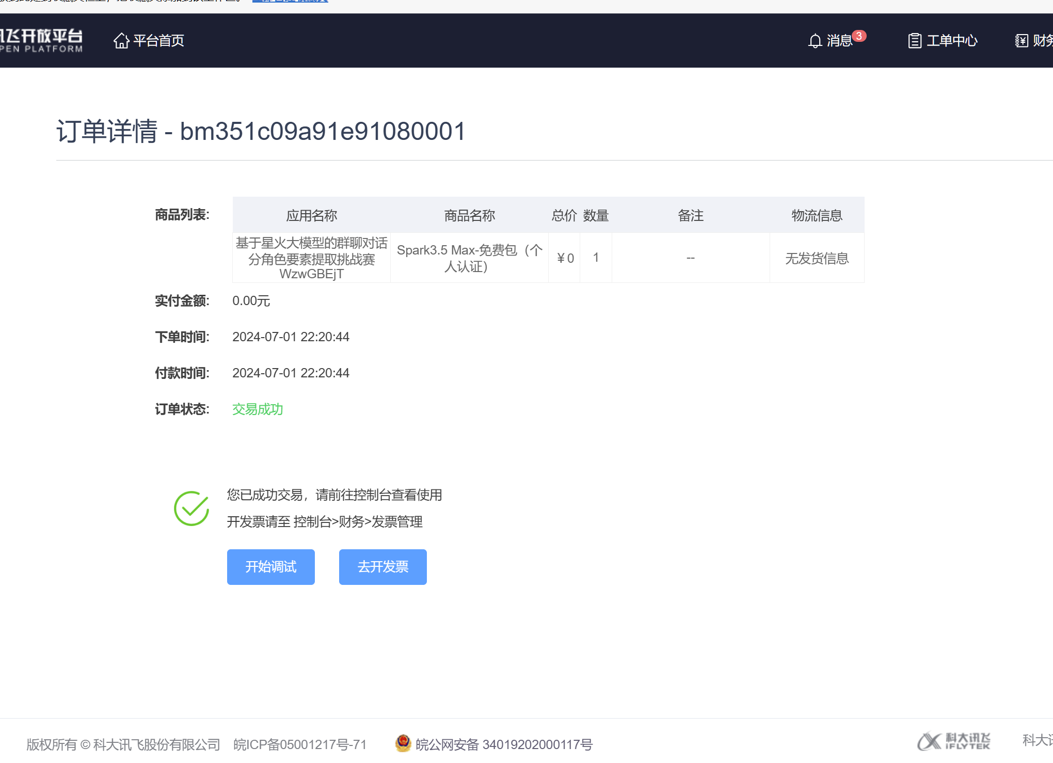The width and height of the screenshot is (1053, 763).
Task: Click 开始调试 button
Action: [x=271, y=567]
